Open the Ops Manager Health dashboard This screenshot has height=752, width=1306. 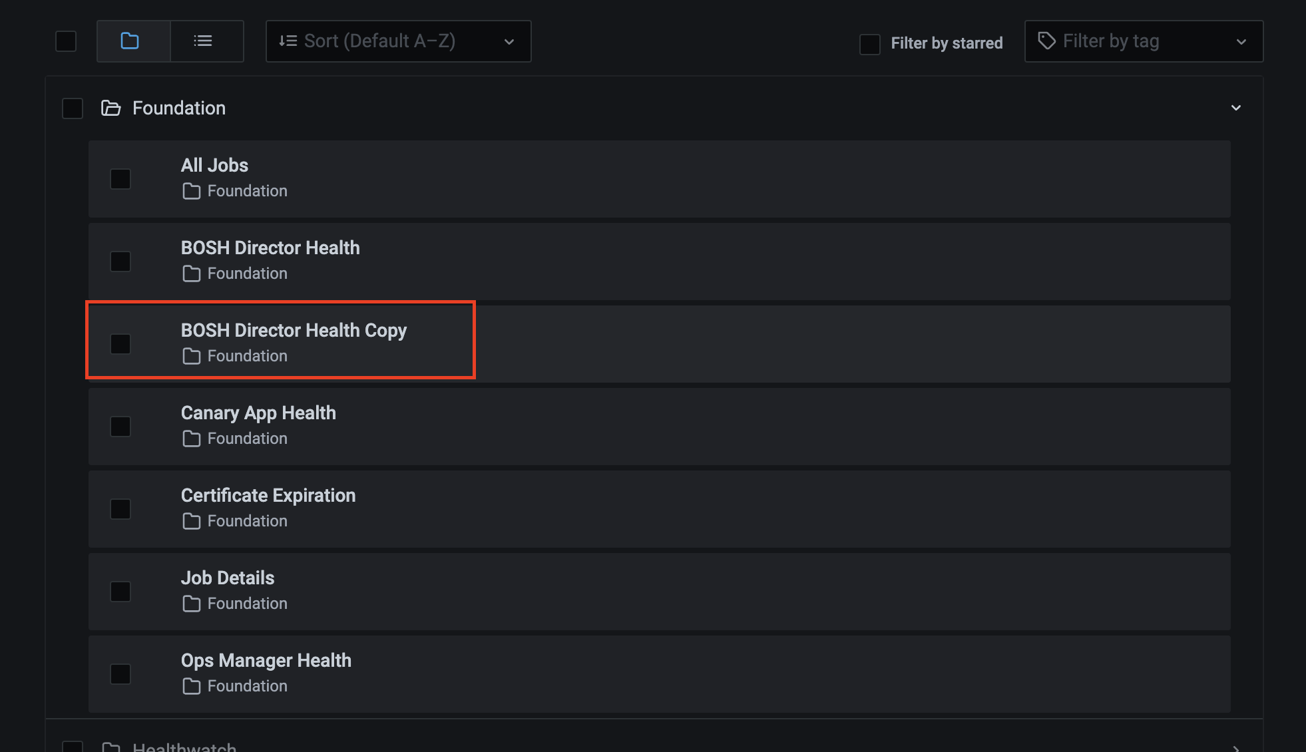click(x=266, y=660)
